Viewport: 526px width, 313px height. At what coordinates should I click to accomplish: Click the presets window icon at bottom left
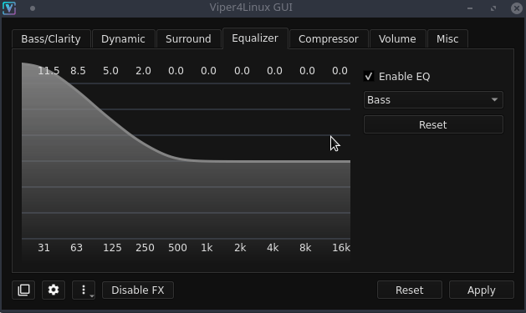(x=23, y=290)
